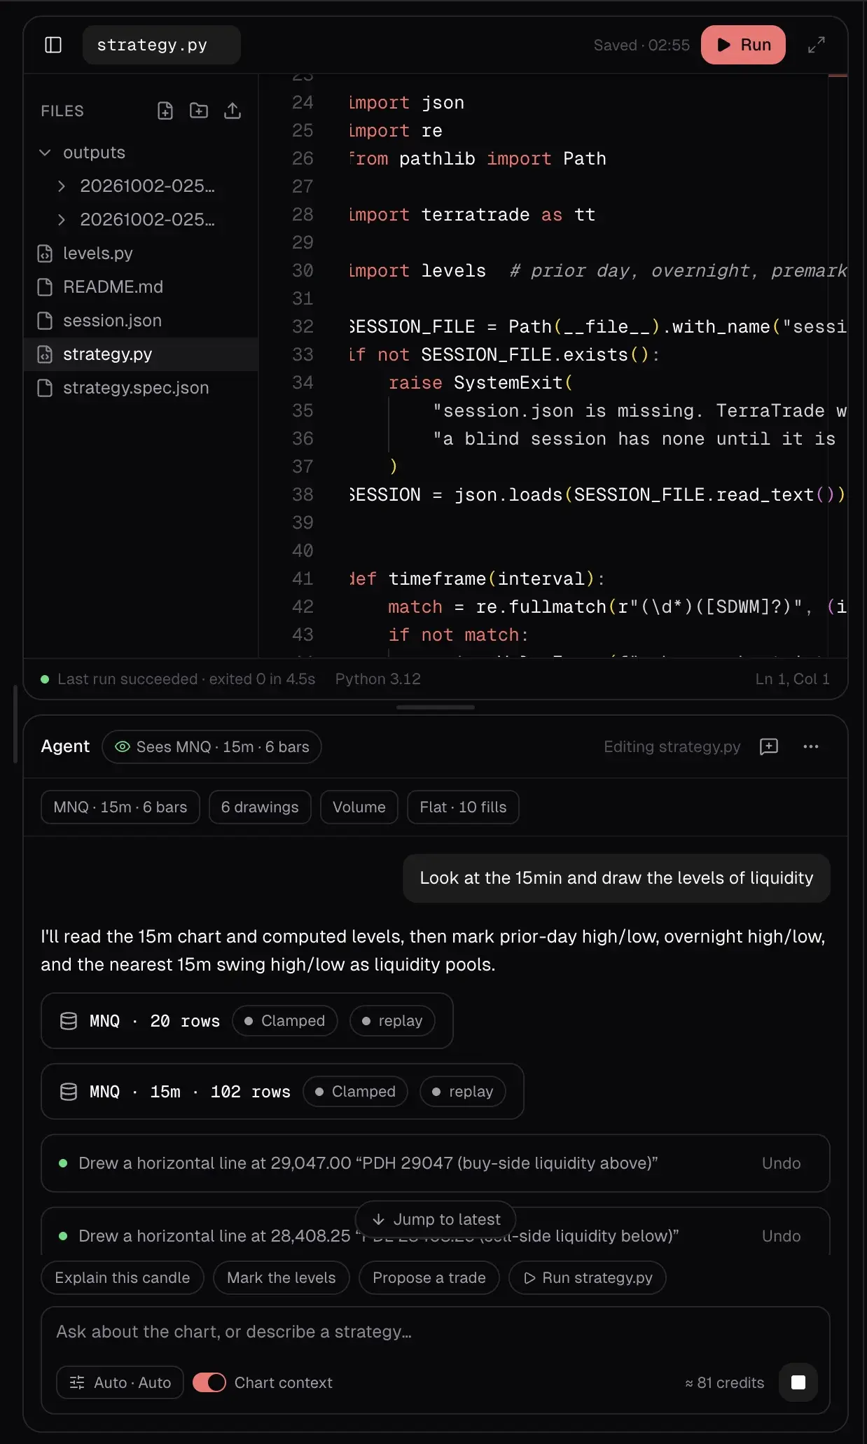This screenshot has width=867, height=1444.
Task: Upload a file to FILES
Action: click(x=233, y=111)
